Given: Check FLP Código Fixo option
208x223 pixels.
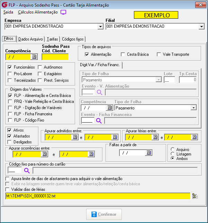Looking at the screenshot, I should click(x=10, y=120).
